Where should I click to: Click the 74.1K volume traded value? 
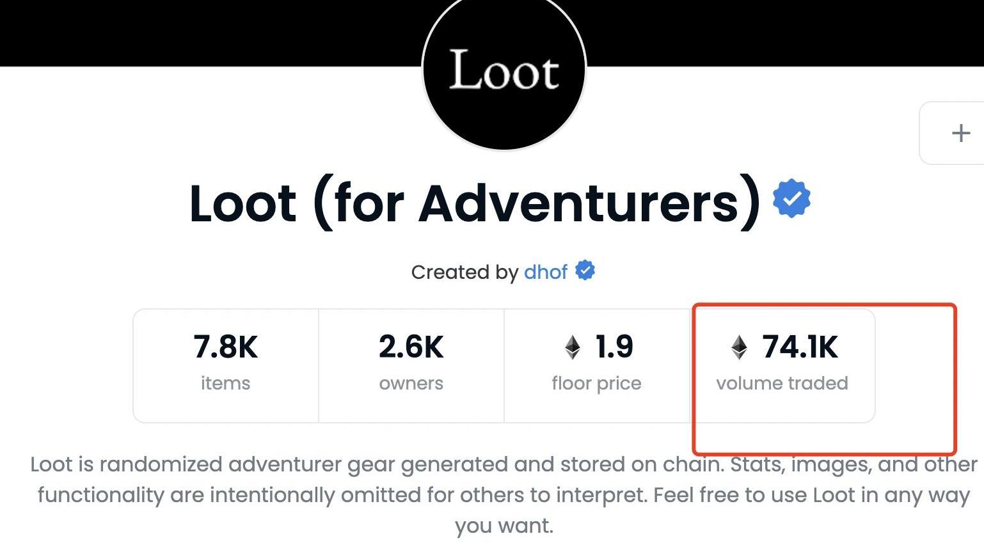[x=800, y=347]
